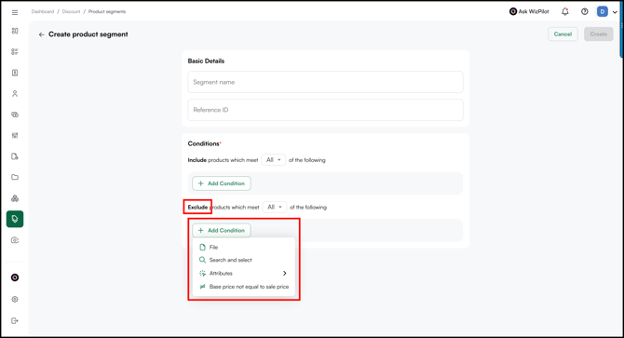Click the Cancel button
Screen dimensions: 624x338
tap(563, 34)
